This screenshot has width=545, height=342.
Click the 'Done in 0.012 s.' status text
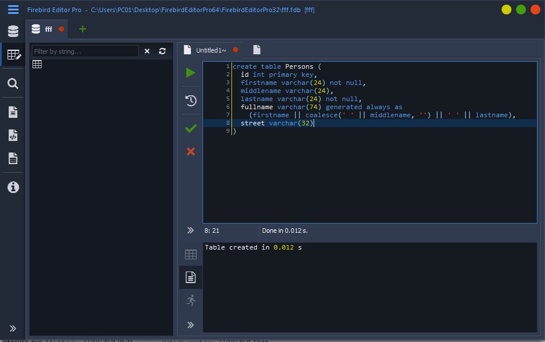point(285,231)
